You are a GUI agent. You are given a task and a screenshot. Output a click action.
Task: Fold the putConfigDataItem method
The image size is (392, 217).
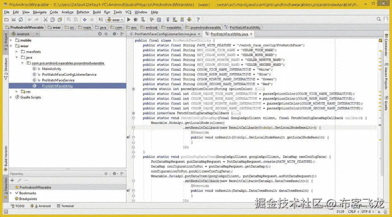(x=134, y=157)
